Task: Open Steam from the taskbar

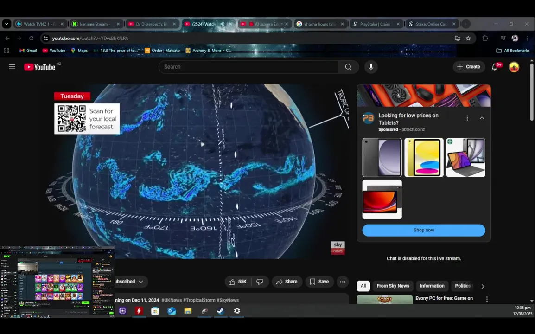Action: pos(220,311)
